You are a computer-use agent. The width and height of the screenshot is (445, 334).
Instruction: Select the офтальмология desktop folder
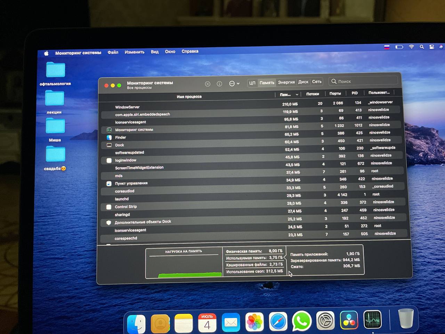[x=55, y=74]
